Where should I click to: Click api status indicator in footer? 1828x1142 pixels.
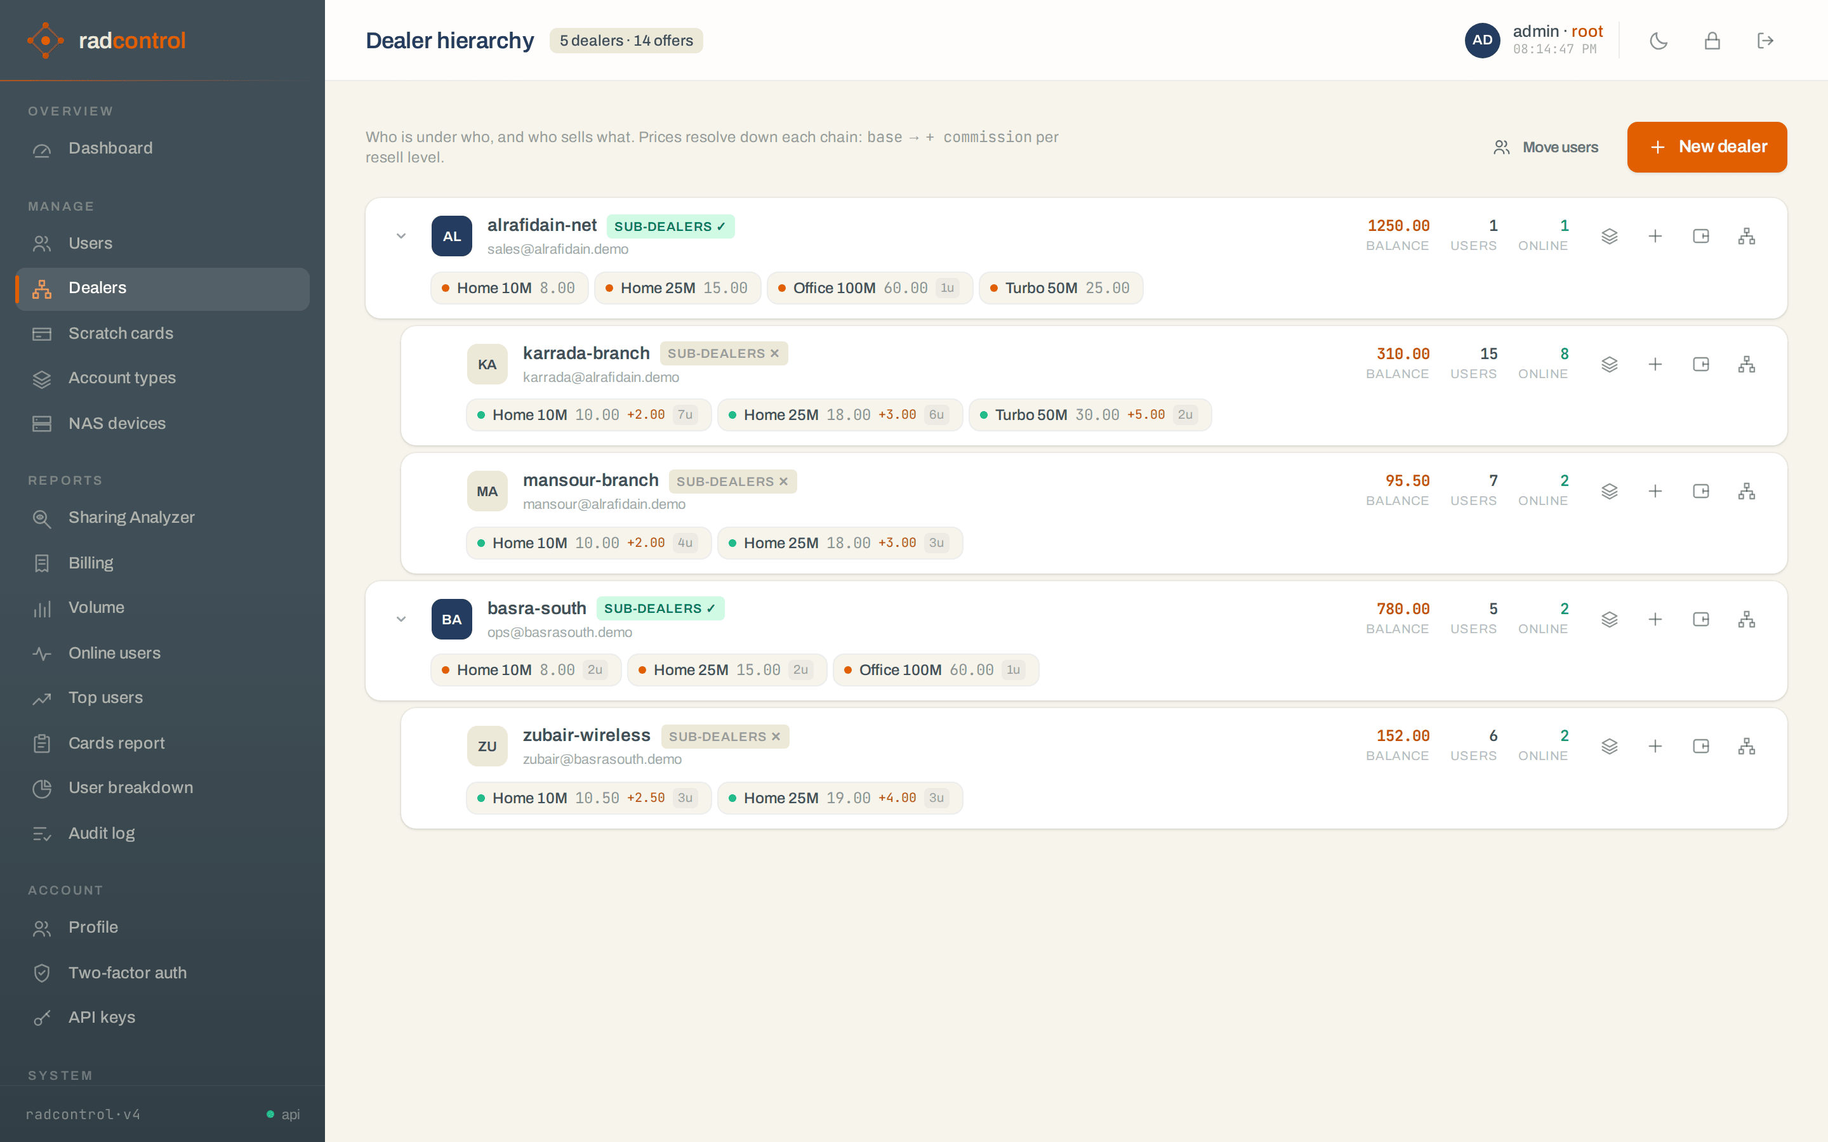(283, 1114)
